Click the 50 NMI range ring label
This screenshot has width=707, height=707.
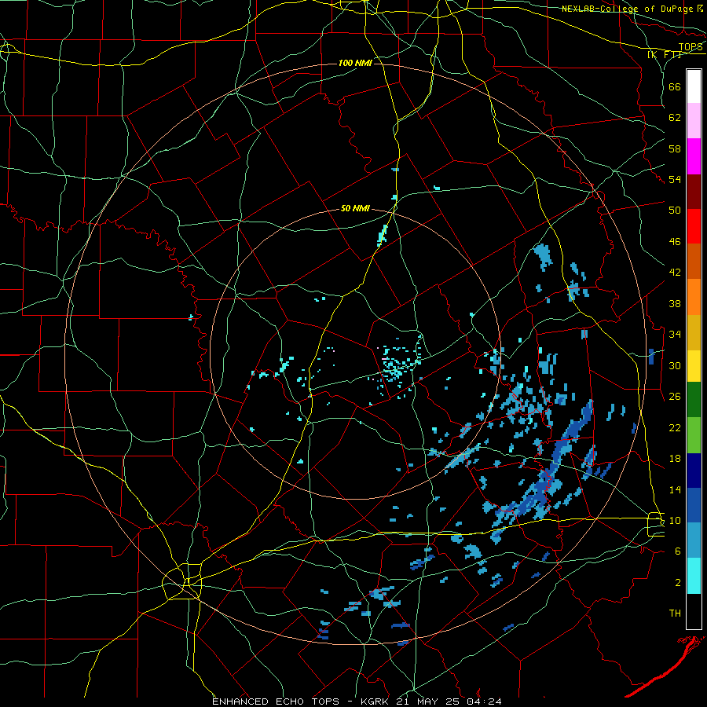pos(355,208)
